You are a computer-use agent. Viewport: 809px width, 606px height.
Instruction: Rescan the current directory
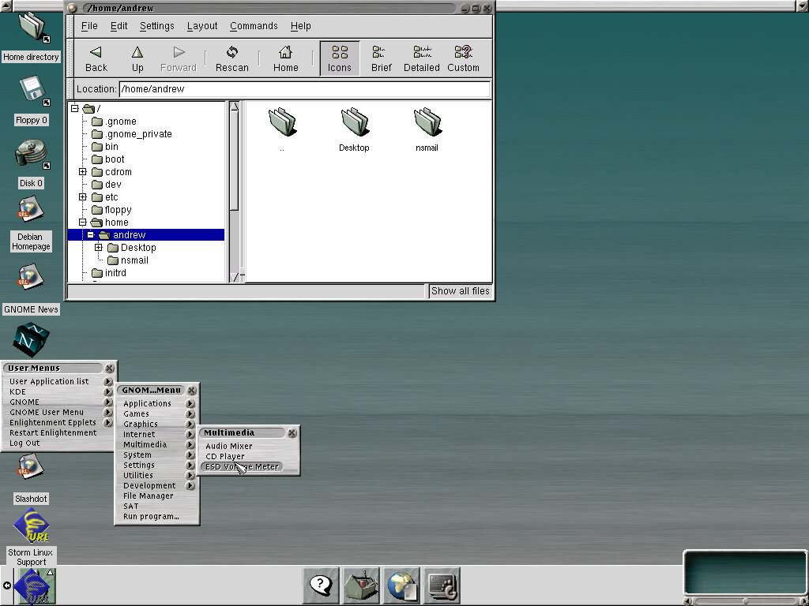pos(231,58)
